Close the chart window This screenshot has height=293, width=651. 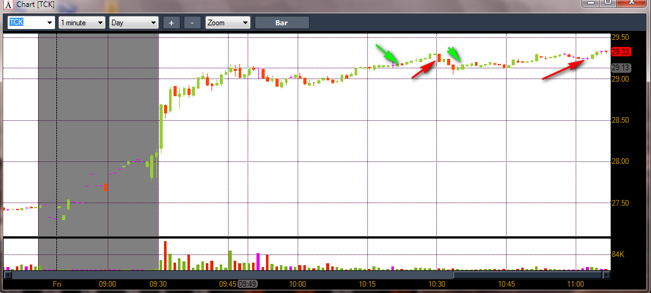point(632,3)
